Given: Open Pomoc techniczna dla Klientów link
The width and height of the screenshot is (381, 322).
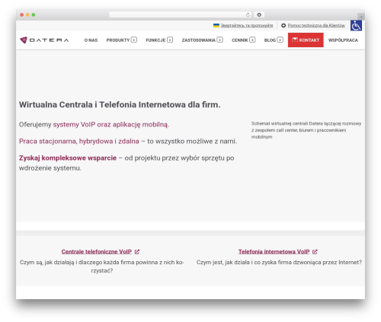Looking at the screenshot, I should [x=316, y=25].
